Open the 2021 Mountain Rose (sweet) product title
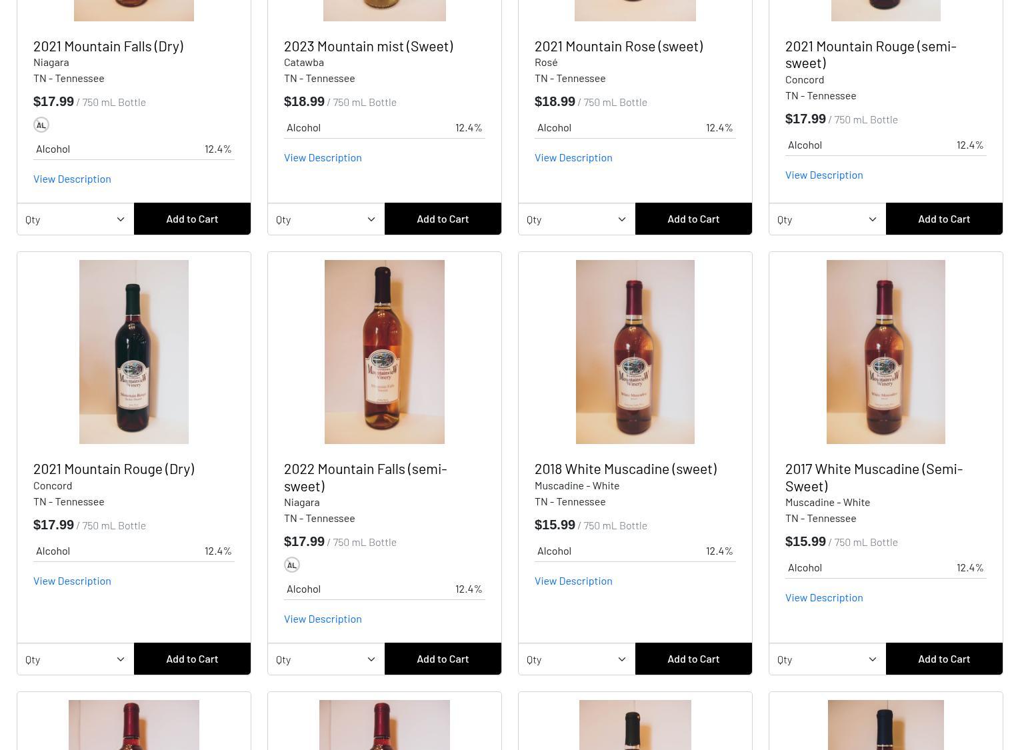The image size is (1020, 750). point(619,46)
